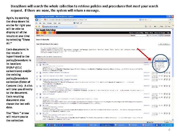The image size is (181, 136).
Task: Open the Favorites menu
Action: 49,23
